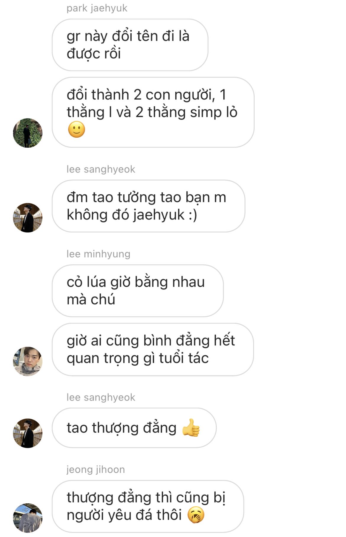Click the yawning face emoji
Screen dimensions: 346x537
196,515
